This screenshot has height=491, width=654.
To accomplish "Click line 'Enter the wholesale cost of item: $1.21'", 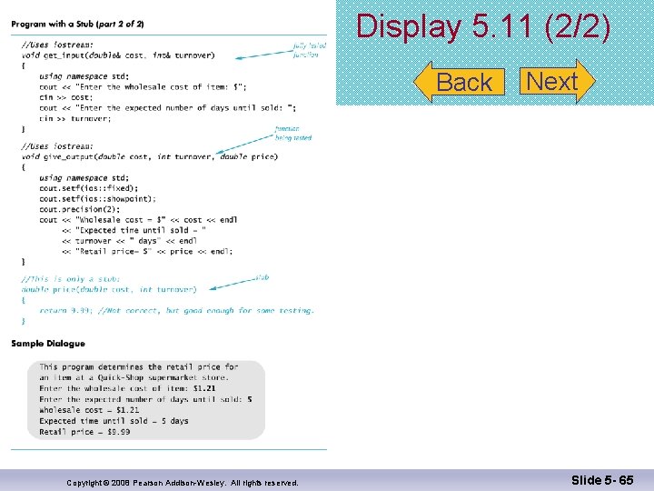I will 127,388.
